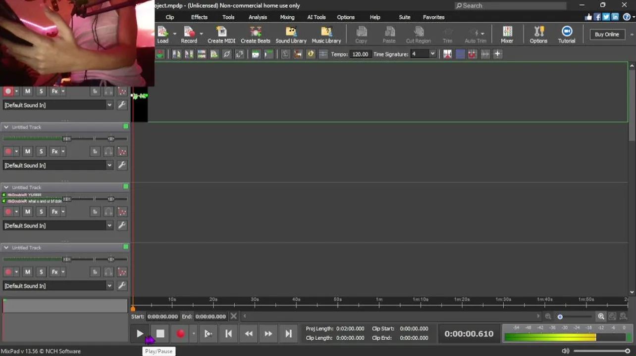Mute the third track with M
636x356 pixels.
28,212
